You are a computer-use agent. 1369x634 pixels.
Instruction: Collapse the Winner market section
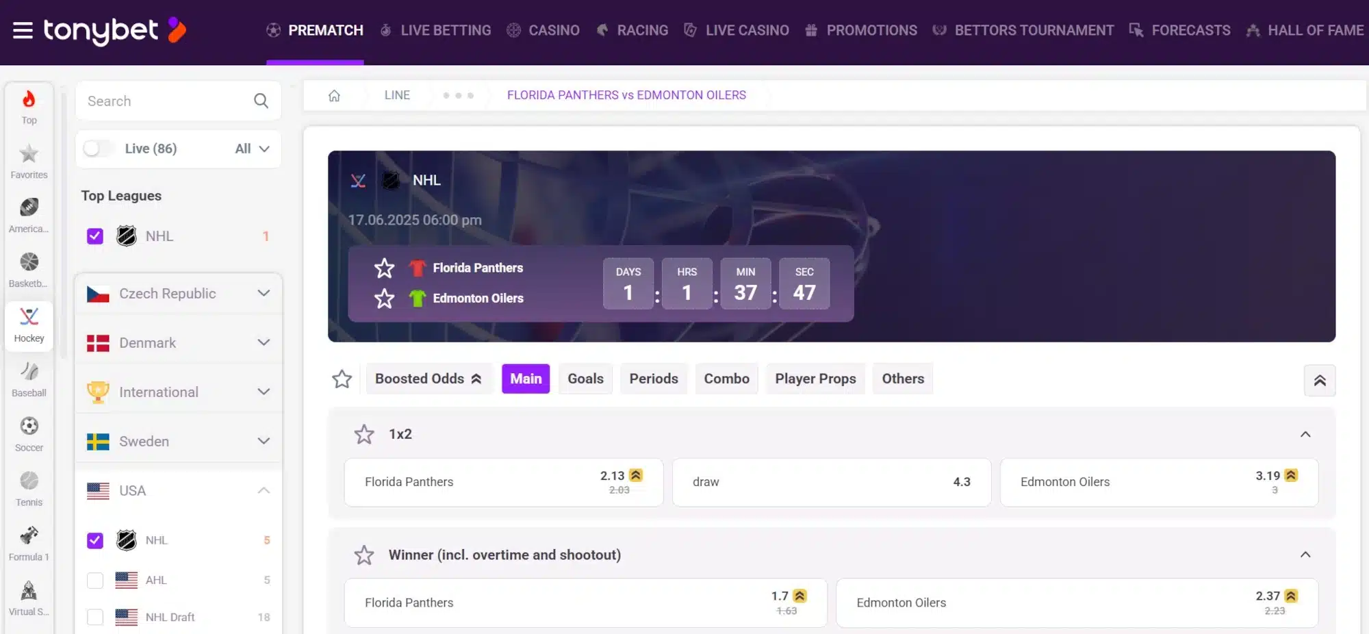pyautogui.click(x=1305, y=555)
